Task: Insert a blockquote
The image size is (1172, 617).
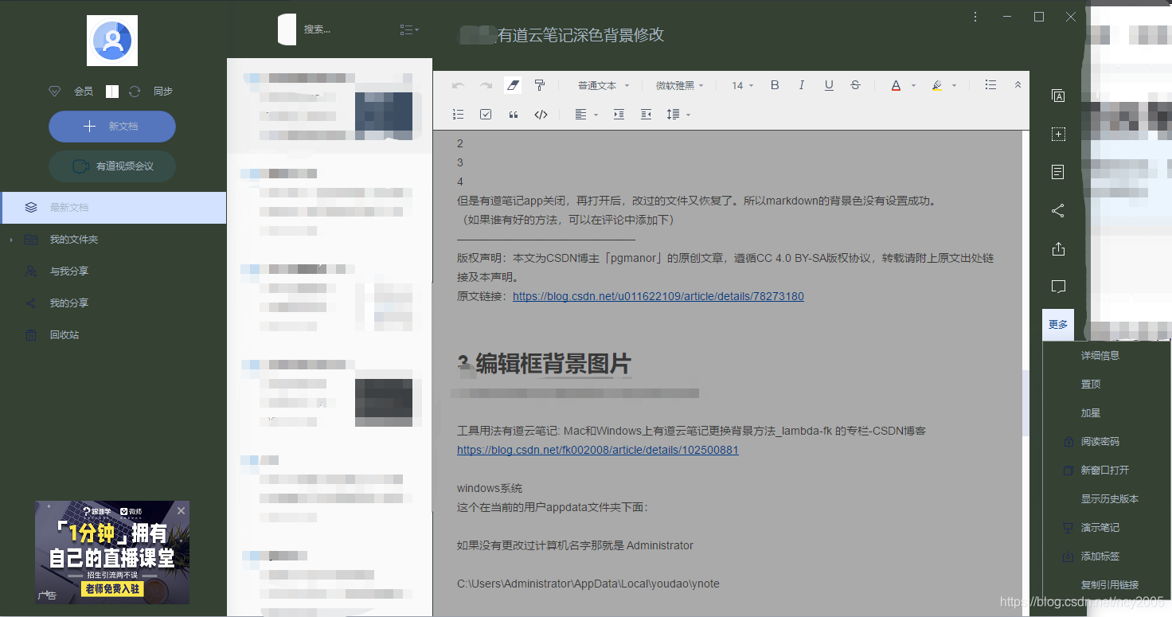Action: (x=513, y=114)
